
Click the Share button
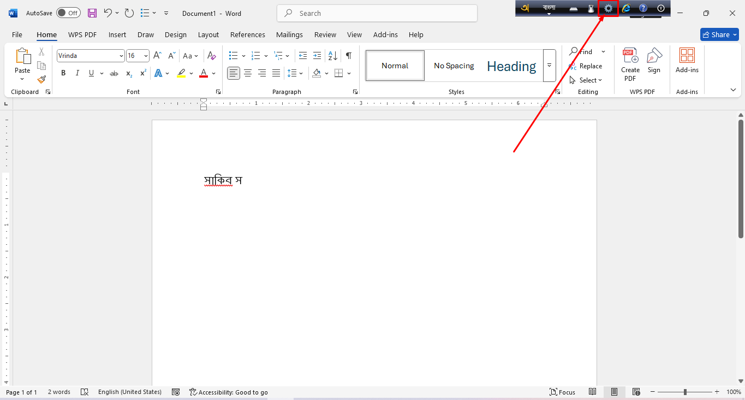pyautogui.click(x=719, y=34)
